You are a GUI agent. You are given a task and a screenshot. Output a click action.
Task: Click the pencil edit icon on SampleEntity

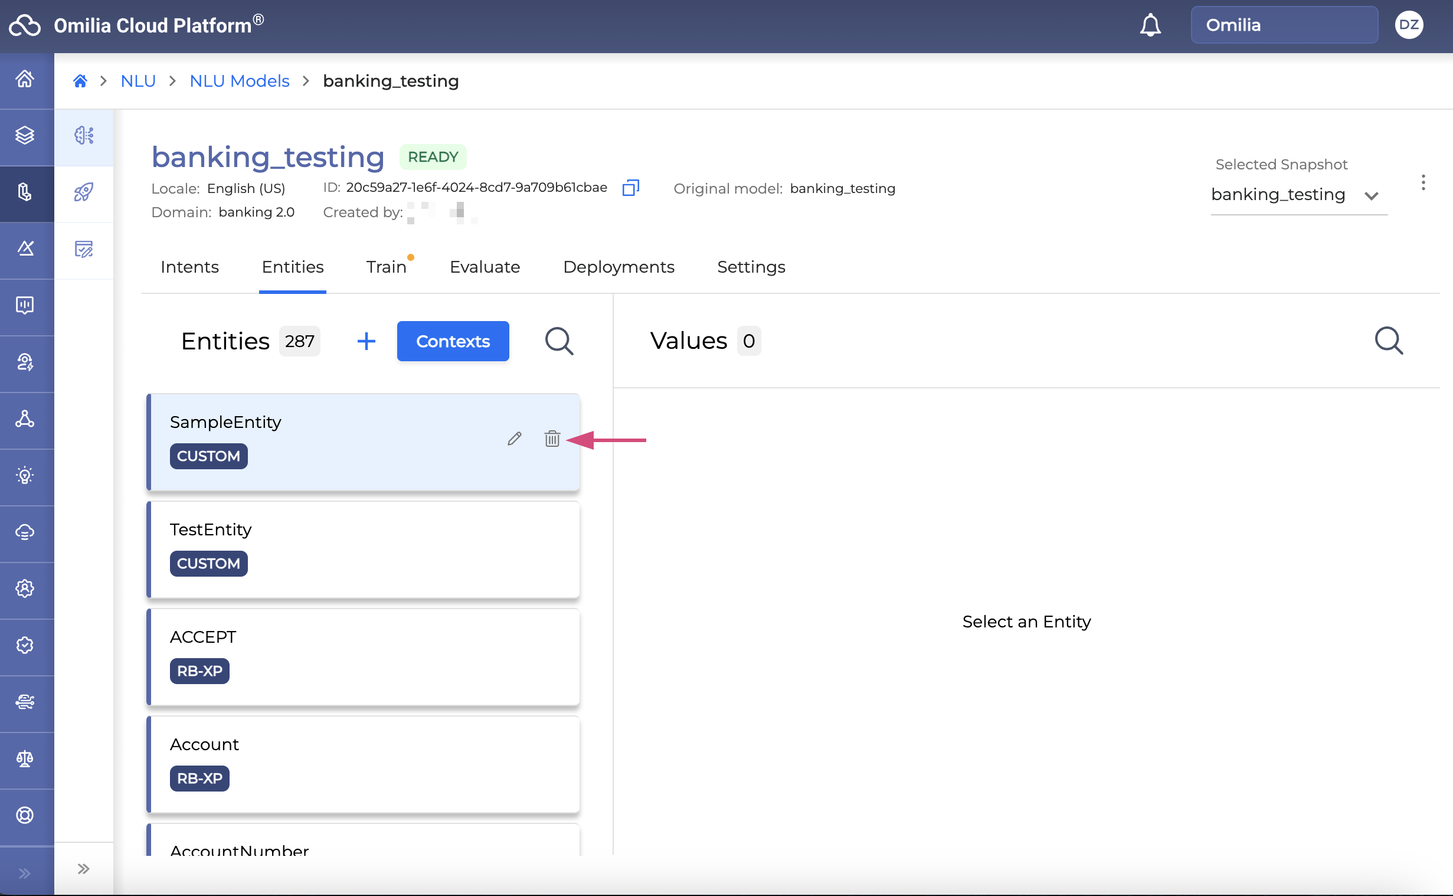click(514, 439)
